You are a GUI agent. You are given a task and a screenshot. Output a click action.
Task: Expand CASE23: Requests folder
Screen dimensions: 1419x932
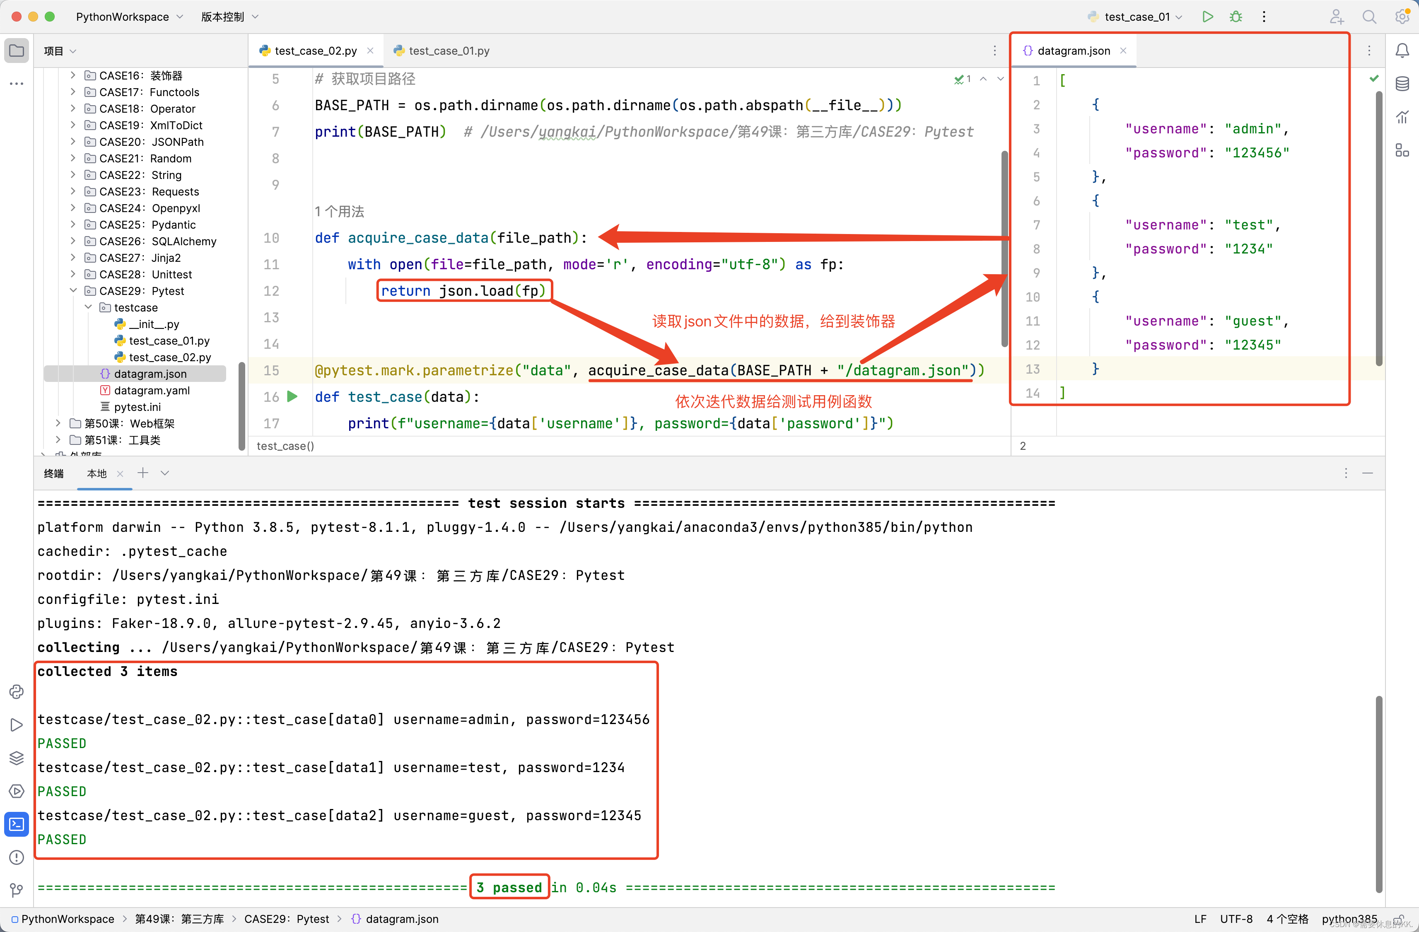pyautogui.click(x=73, y=191)
